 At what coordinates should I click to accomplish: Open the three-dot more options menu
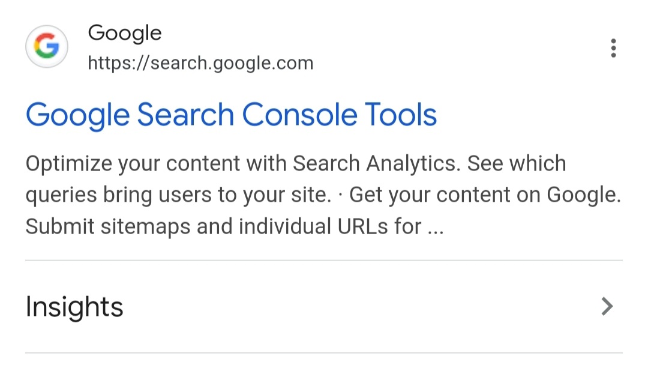(613, 49)
